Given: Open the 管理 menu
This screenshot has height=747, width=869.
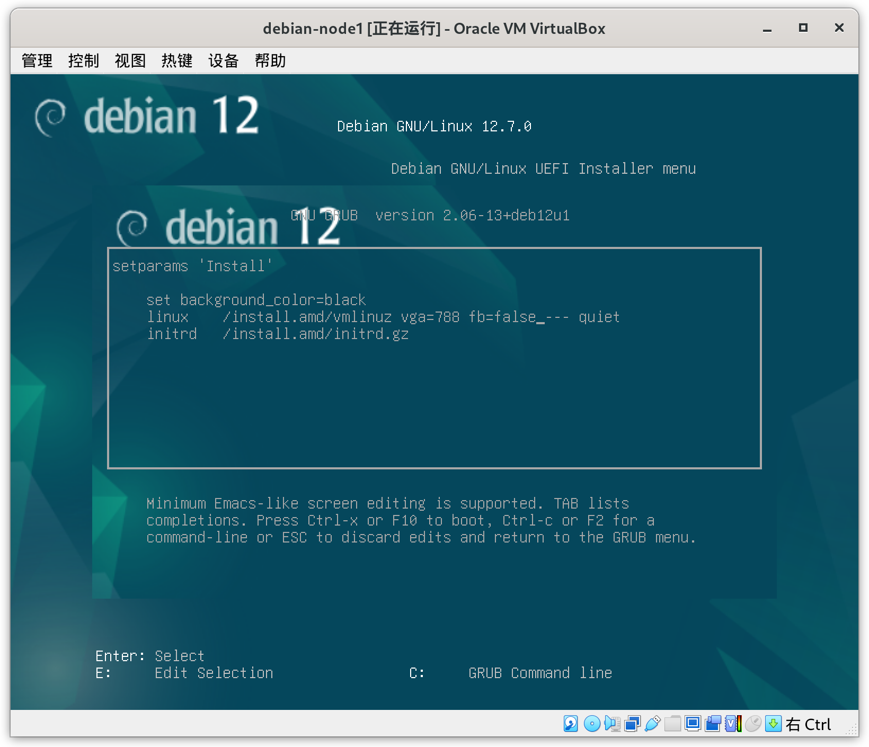Looking at the screenshot, I should (37, 61).
